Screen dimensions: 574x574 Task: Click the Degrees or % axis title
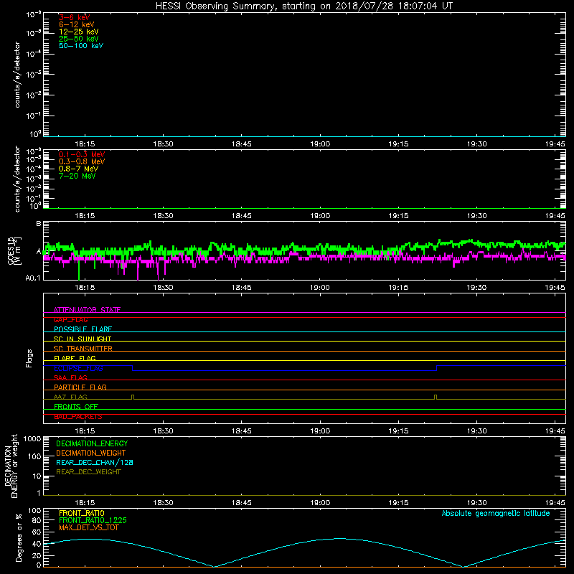pyautogui.click(x=19, y=537)
